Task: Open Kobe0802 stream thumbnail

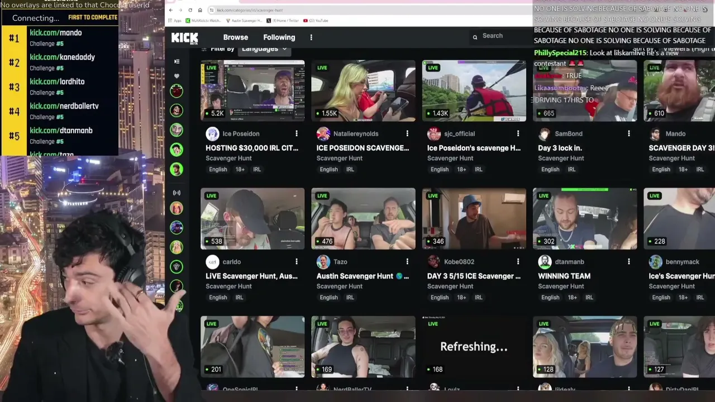Action: (474, 218)
